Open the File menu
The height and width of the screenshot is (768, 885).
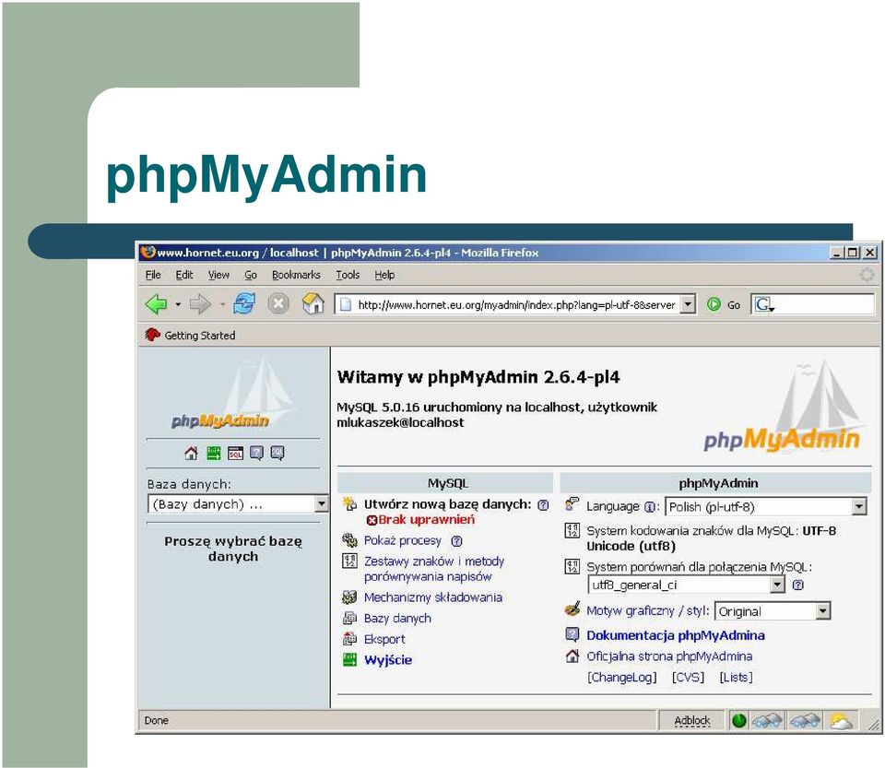pos(153,275)
